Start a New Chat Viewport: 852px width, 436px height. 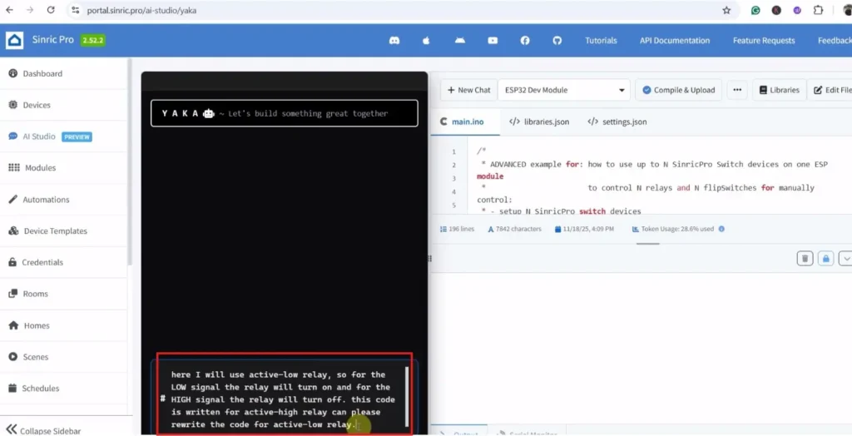tap(468, 90)
